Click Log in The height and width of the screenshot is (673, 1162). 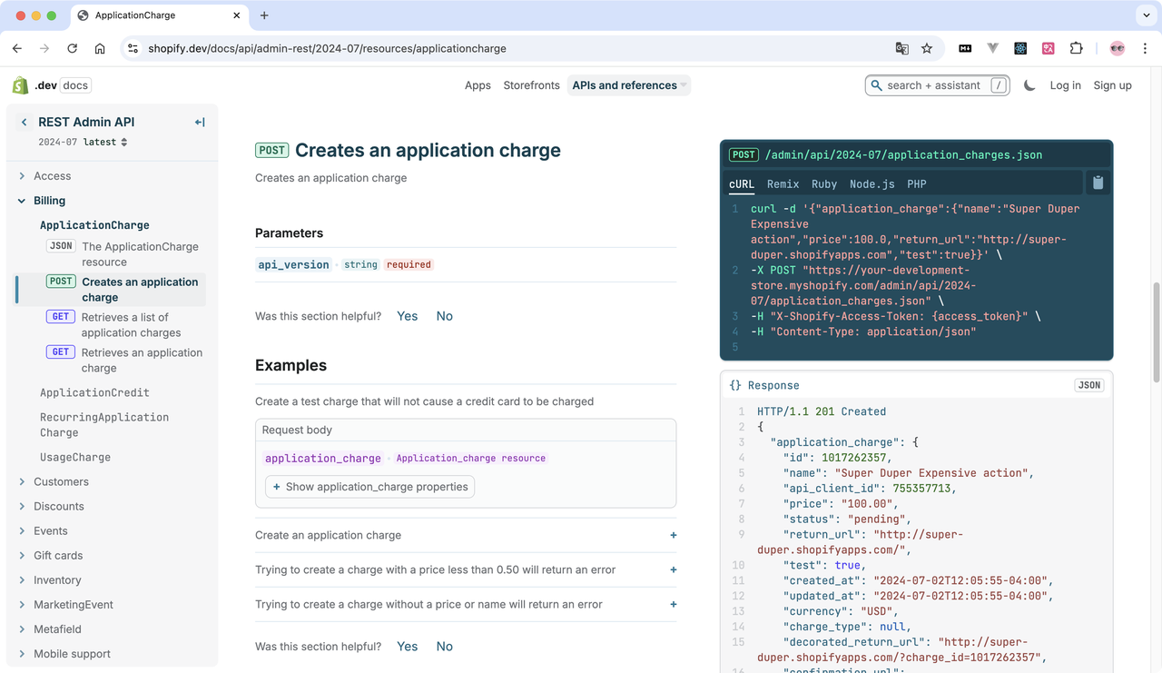tap(1065, 85)
